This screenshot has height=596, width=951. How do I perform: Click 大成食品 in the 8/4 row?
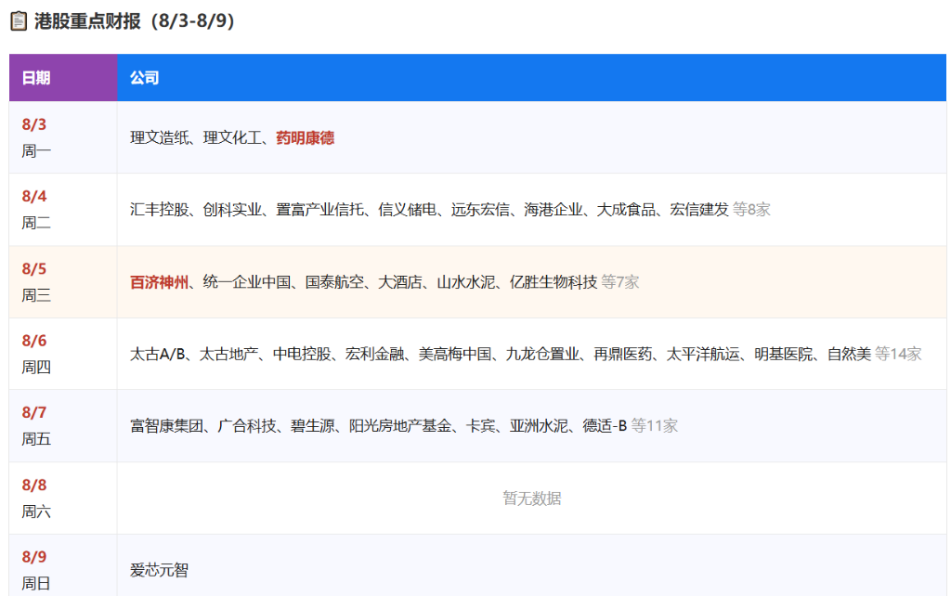coord(626,210)
